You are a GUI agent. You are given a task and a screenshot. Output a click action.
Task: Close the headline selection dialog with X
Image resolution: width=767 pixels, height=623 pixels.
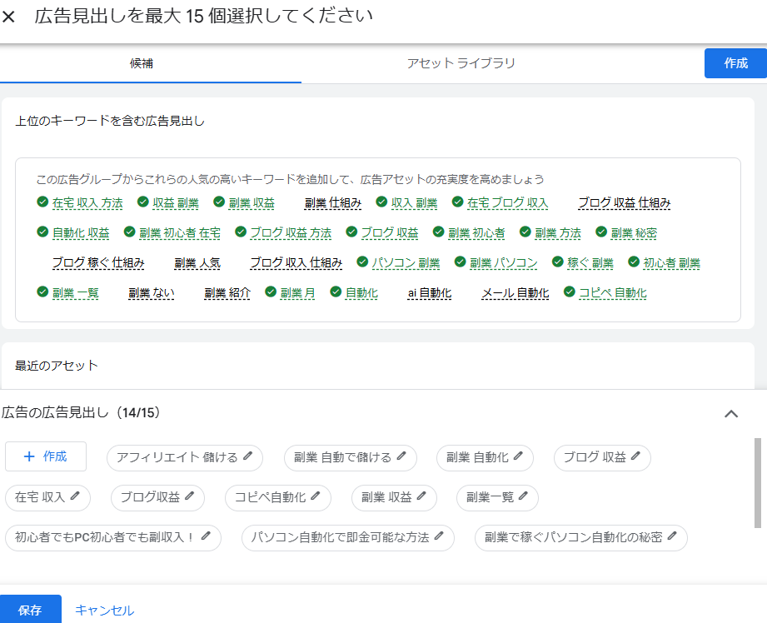point(9,17)
